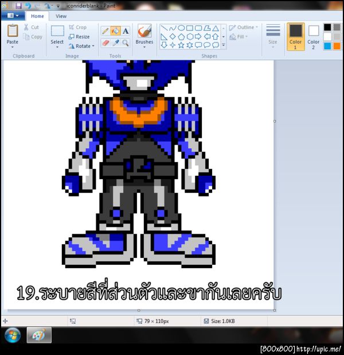Open the Brushes dropdown arrow
The height and width of the screenshot is (355, 344).
144,47
